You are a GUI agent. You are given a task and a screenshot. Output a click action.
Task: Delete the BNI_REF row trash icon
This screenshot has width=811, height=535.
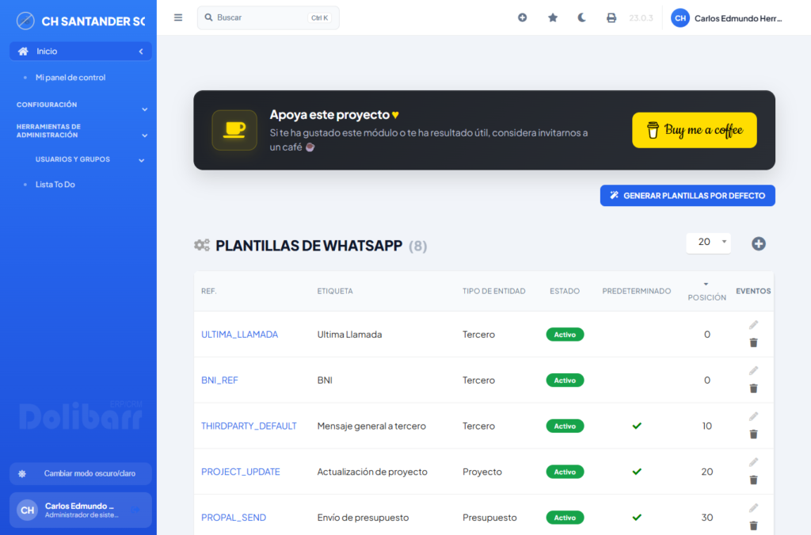coord(754,388)
